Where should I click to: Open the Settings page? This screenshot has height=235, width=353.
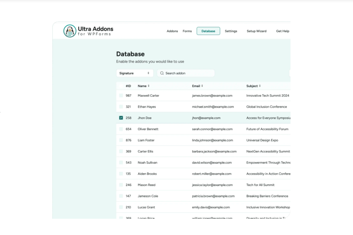point(231,31)
